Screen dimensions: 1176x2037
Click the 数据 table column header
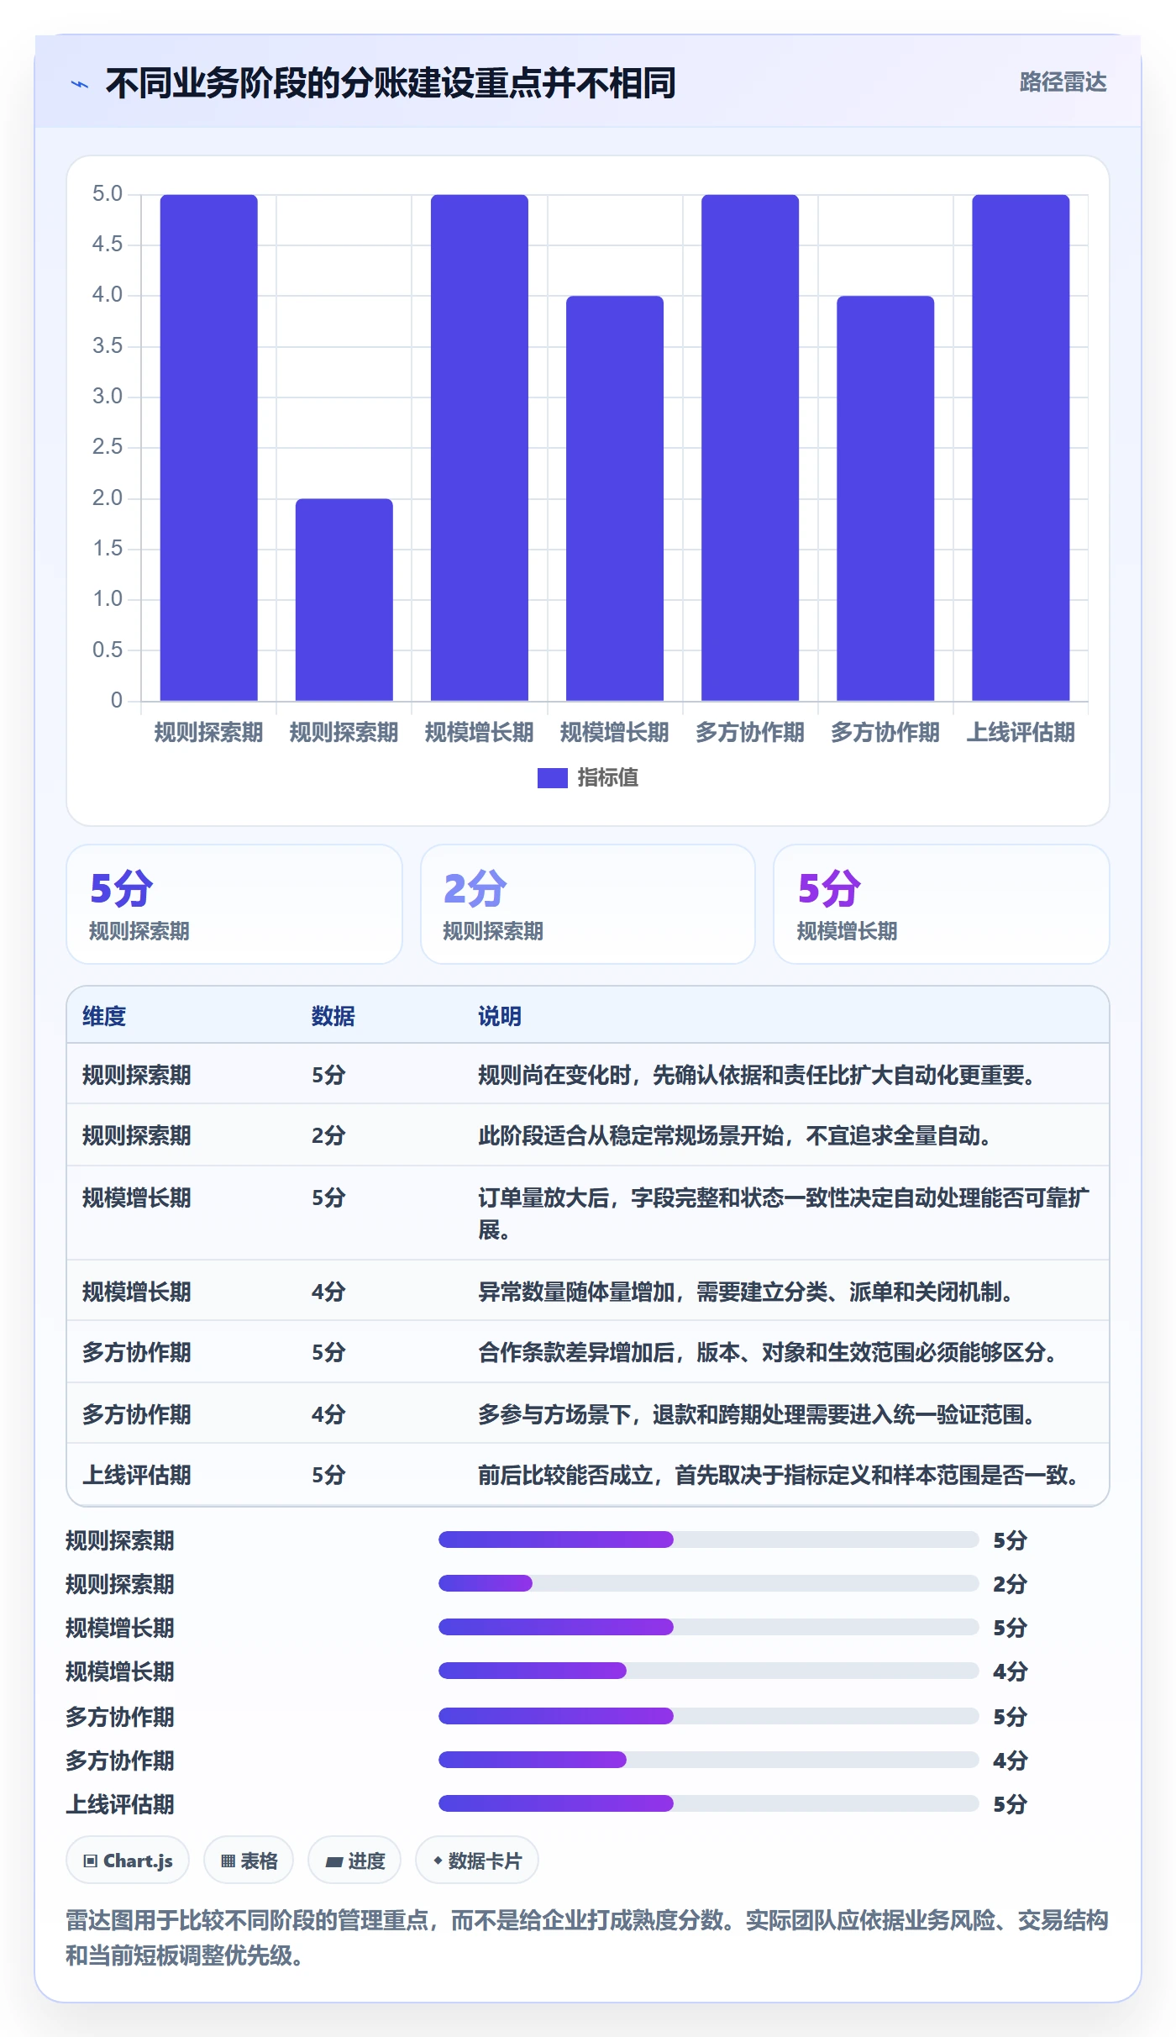[333, 1017]
